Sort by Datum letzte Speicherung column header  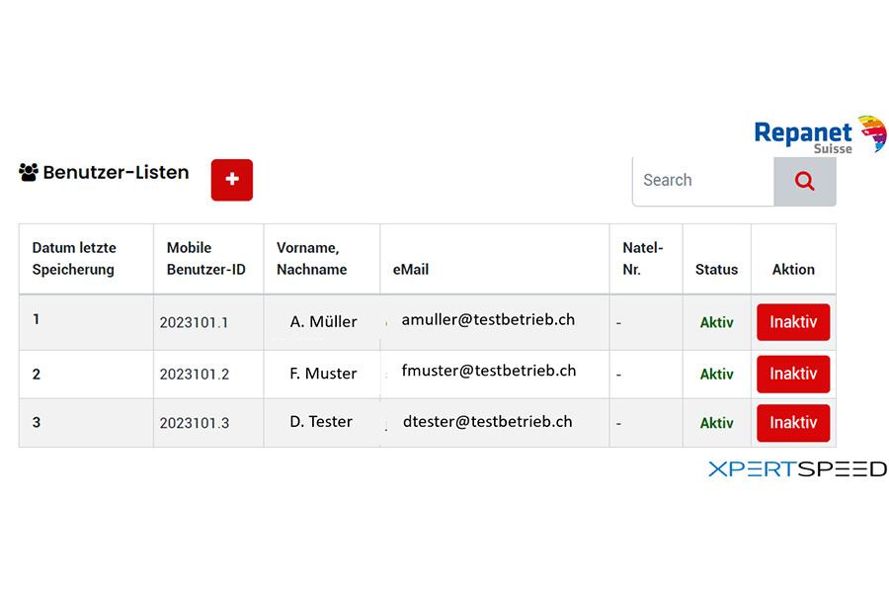click(x=73, y=258)
